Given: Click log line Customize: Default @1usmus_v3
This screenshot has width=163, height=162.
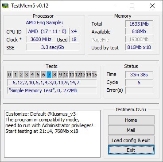Looking at the screenshot, I should click(41, 114).
